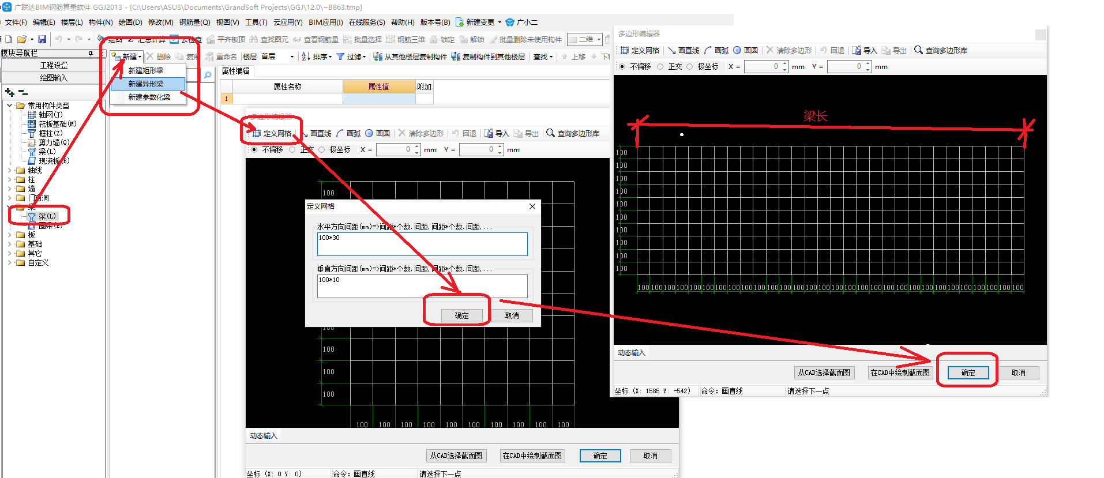Click the 删除 delete icon in component toolbar
Image resolution: width=1104 pixels, height=478 pixels.
150,57
